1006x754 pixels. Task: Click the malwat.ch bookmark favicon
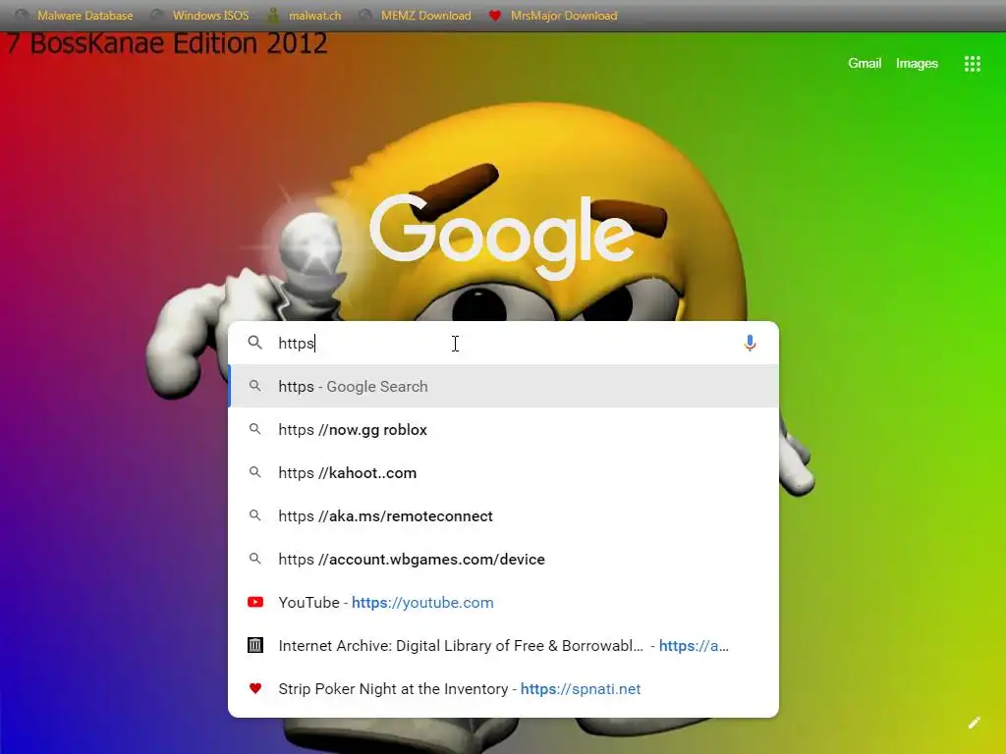tap(273, 16)
